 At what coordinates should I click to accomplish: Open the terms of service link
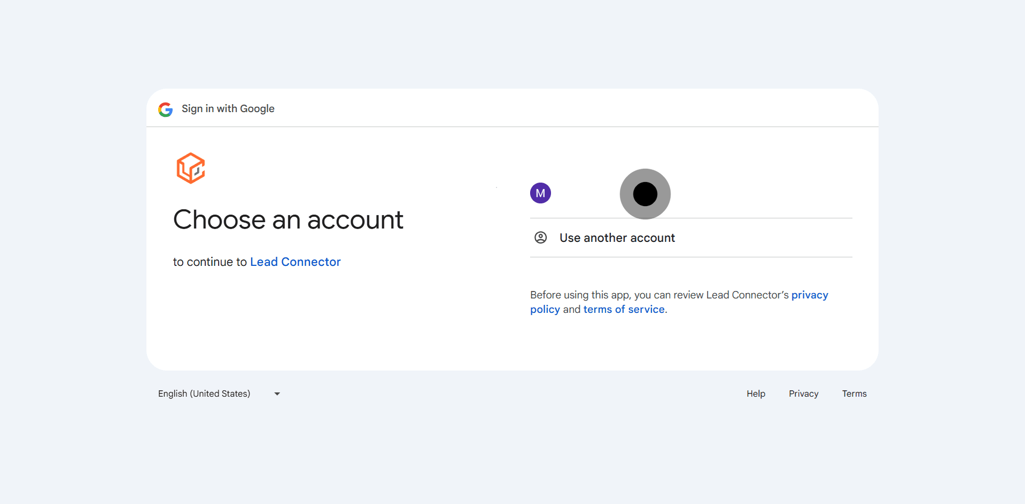point(624,310)
